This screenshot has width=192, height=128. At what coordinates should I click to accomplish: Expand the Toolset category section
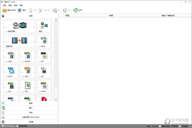coord(29,122)
